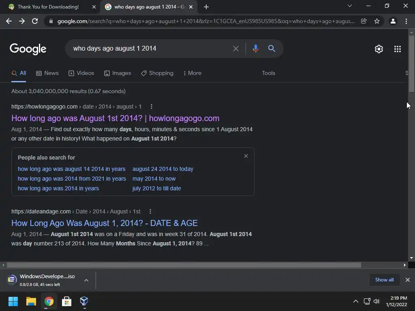Open the Google apps grid
The width and height of the screenshot is (415, 311).
tap(398, 49)
